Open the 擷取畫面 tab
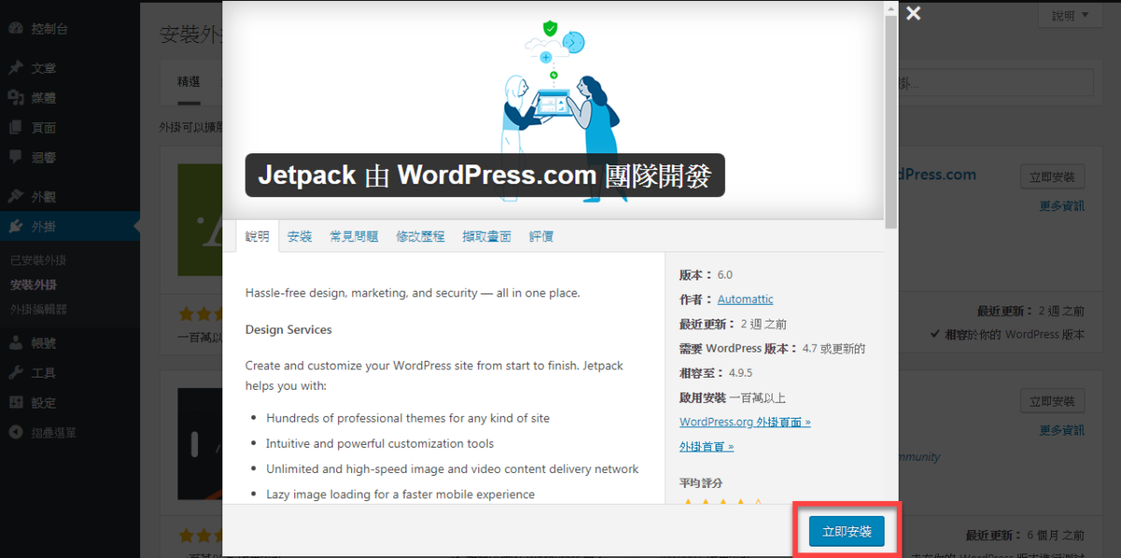 click(x=487, y=236)
